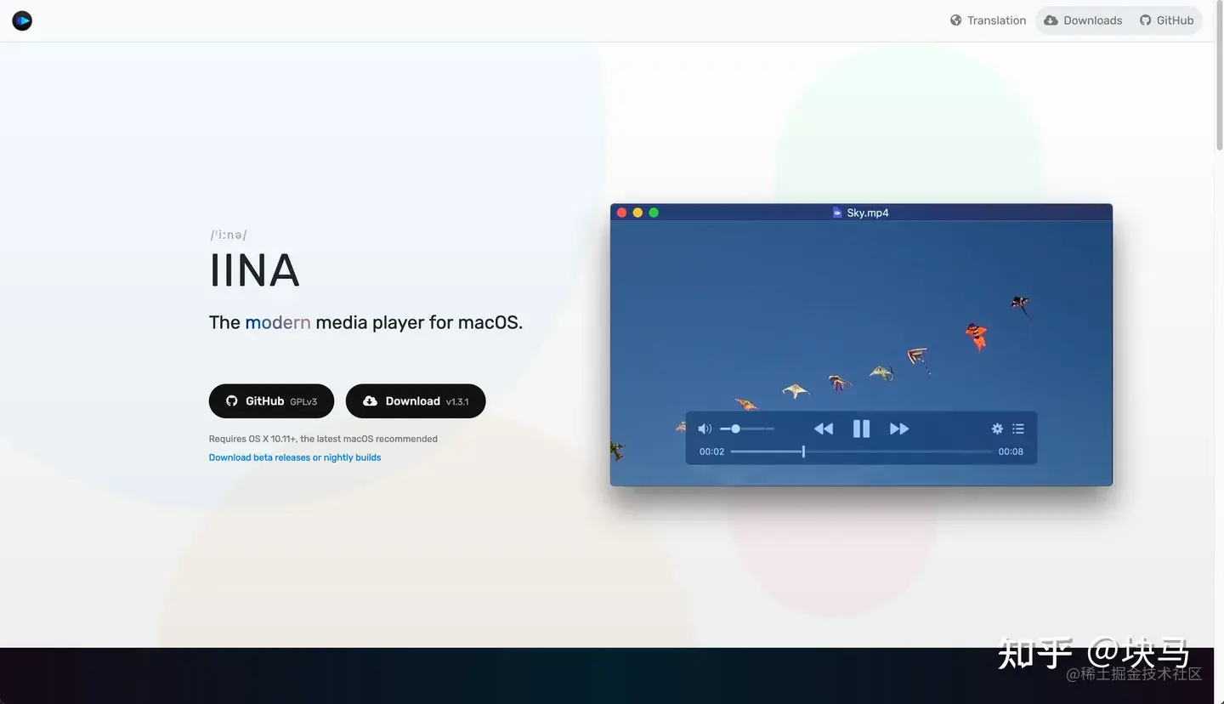Click the rewind button in player

[824, 429]
